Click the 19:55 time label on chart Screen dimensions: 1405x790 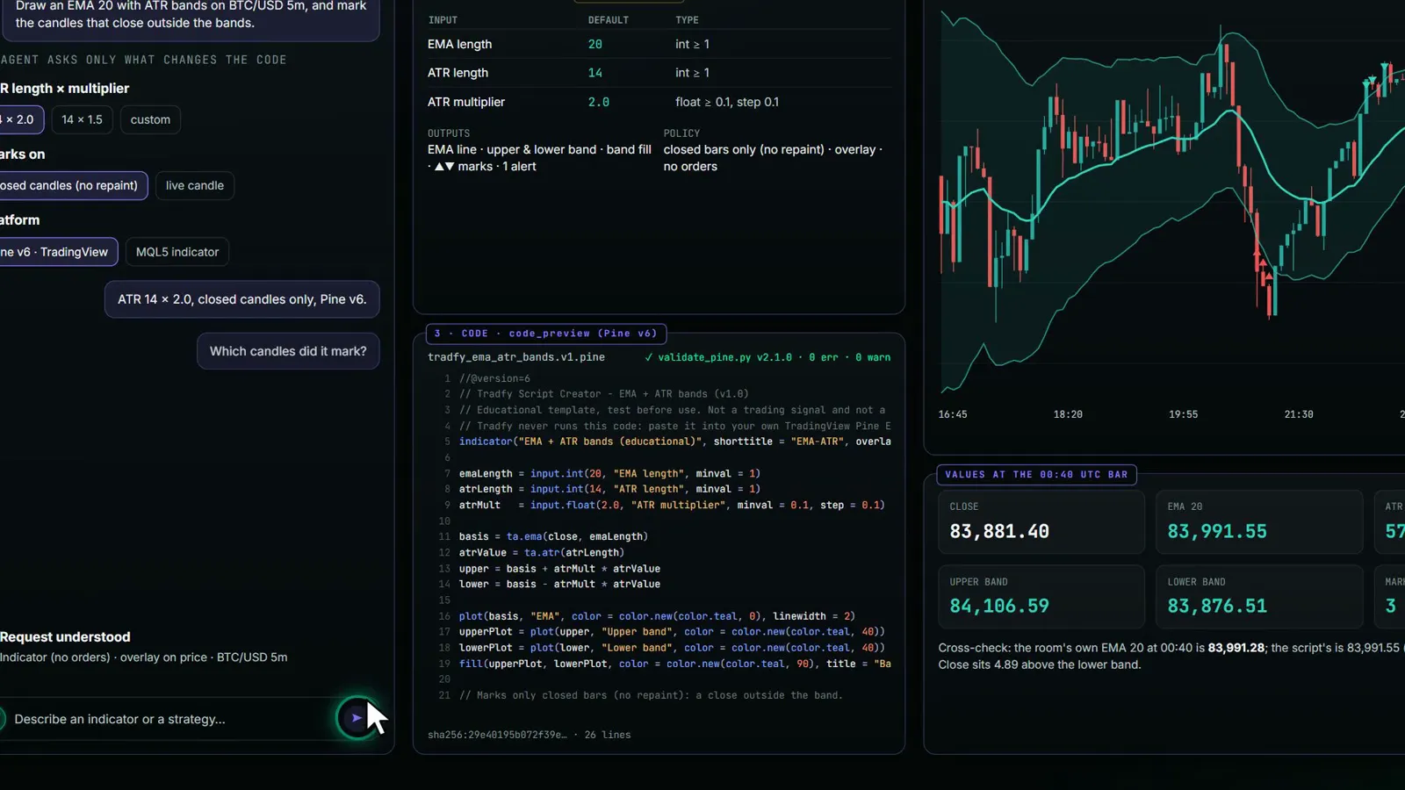click(x=1183, y=414)
